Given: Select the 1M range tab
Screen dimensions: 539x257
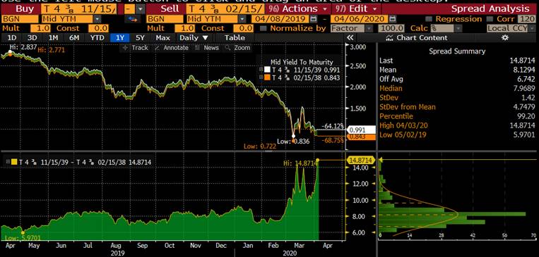Looking at the screenshot, I should tap(53, 38).
